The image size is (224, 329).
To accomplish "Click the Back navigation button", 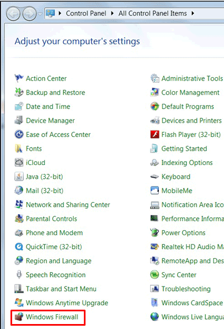I will point(13,14).
